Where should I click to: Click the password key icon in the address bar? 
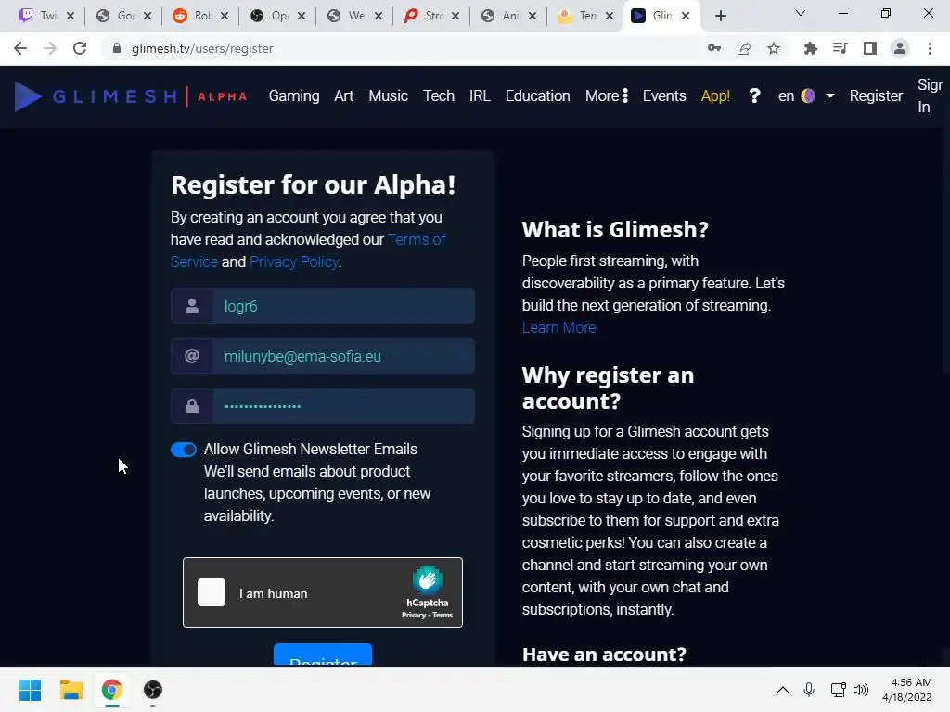tap(714, 48)
